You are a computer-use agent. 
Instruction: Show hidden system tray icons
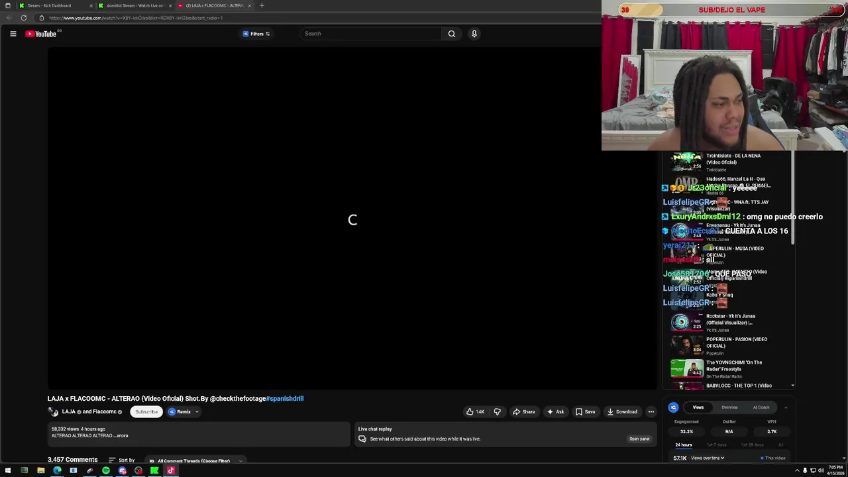(x=797, y=470)
